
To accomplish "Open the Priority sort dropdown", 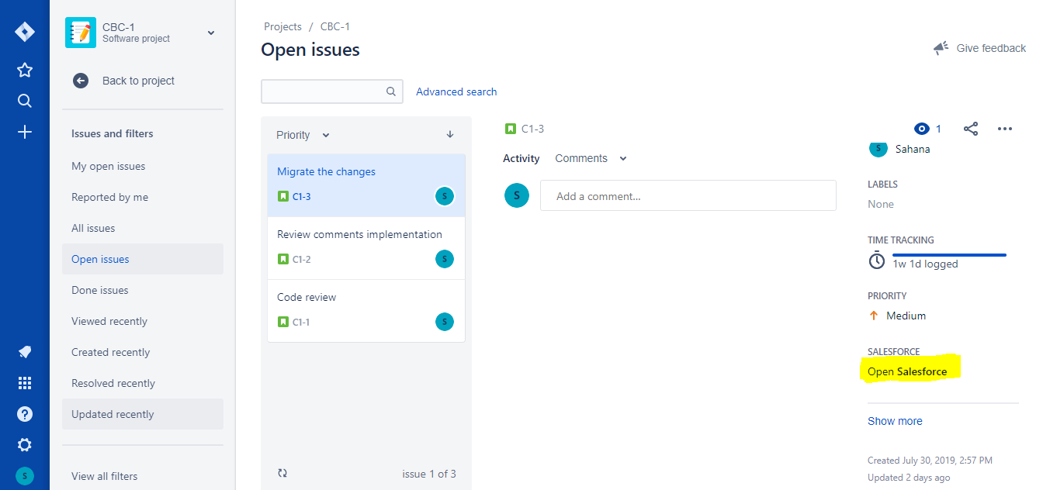I will click(303, 135).
